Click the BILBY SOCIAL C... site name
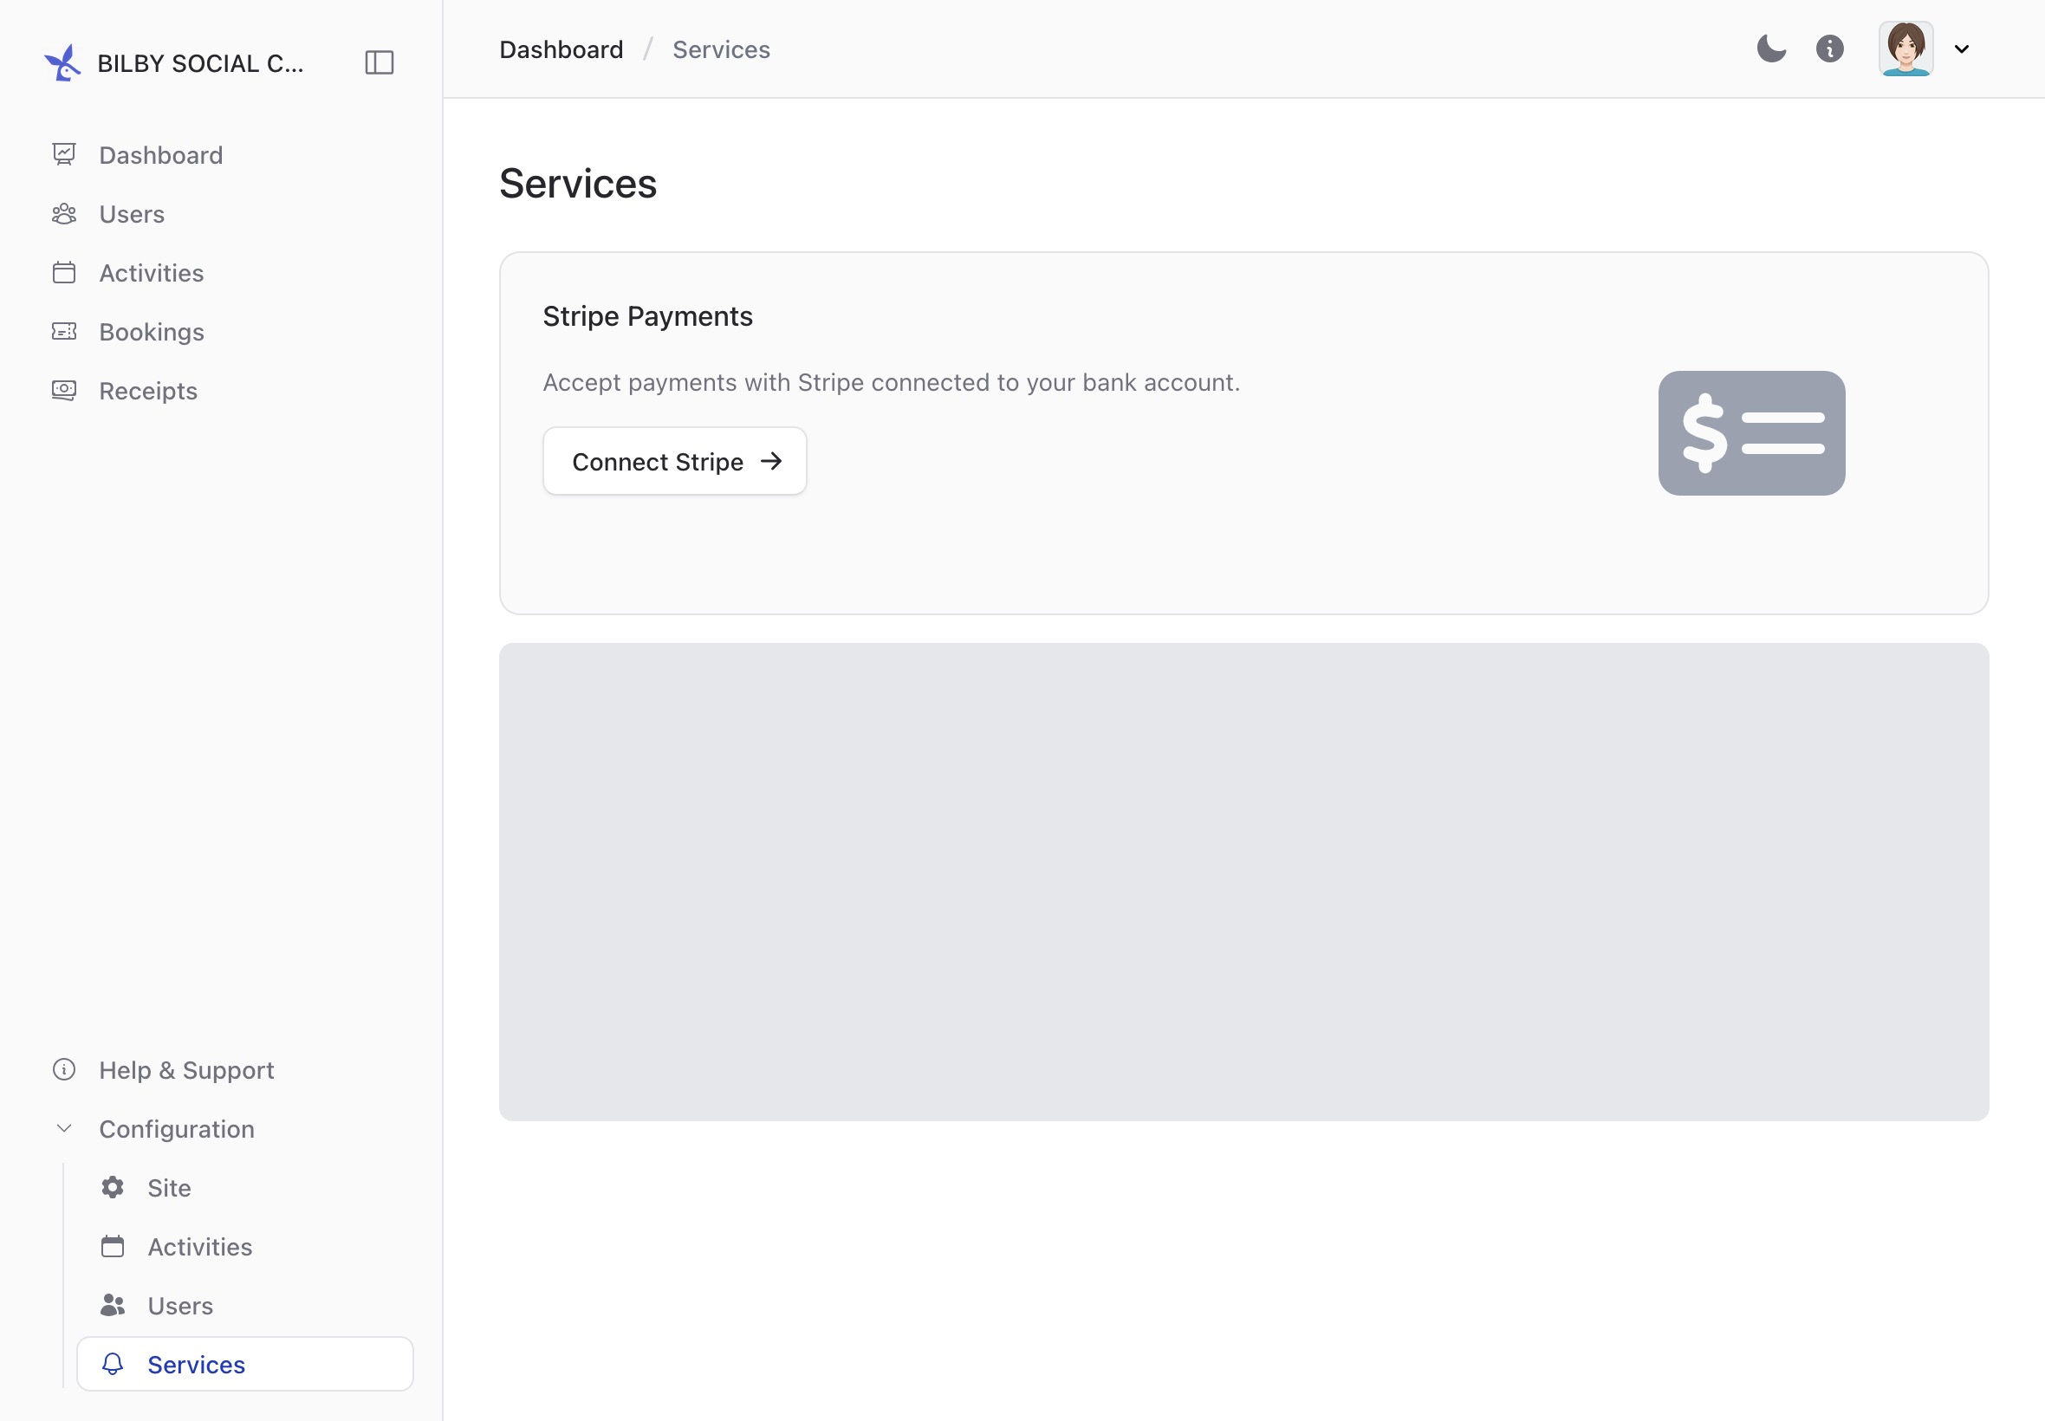Image resolution: width=2045 pixels, height=1421 pixels. [x=200, y=63]
